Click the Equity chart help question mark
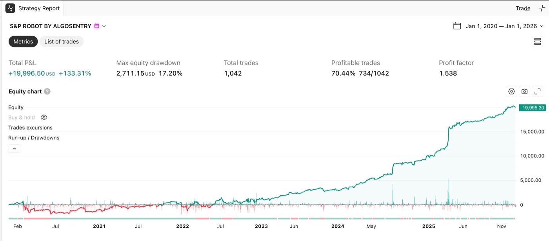Image resolution: width=549 pixels, height=241 pixels. coord(47,91)
